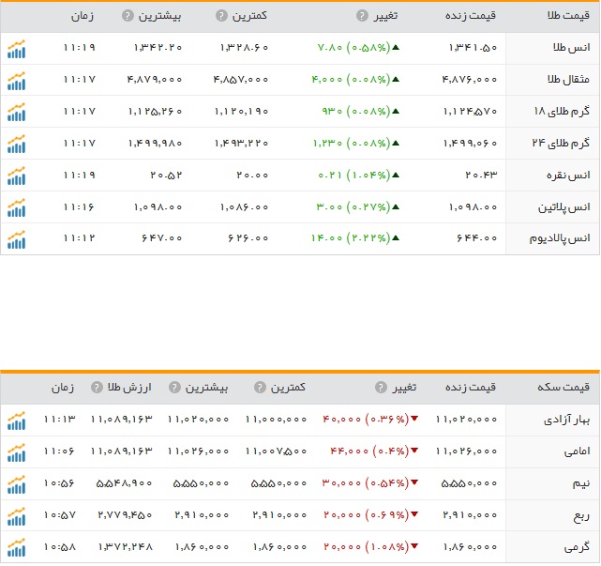
Task: Open the امامی coin label
Action: pyautogui.click(x=577, y=451)
